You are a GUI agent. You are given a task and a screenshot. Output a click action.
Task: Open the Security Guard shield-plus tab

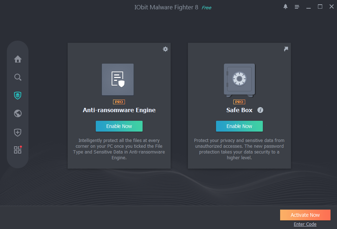[x=18, y=132]
